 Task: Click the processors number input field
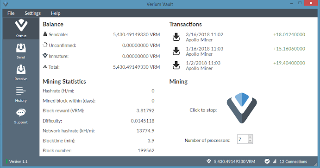tap(243, 139)
